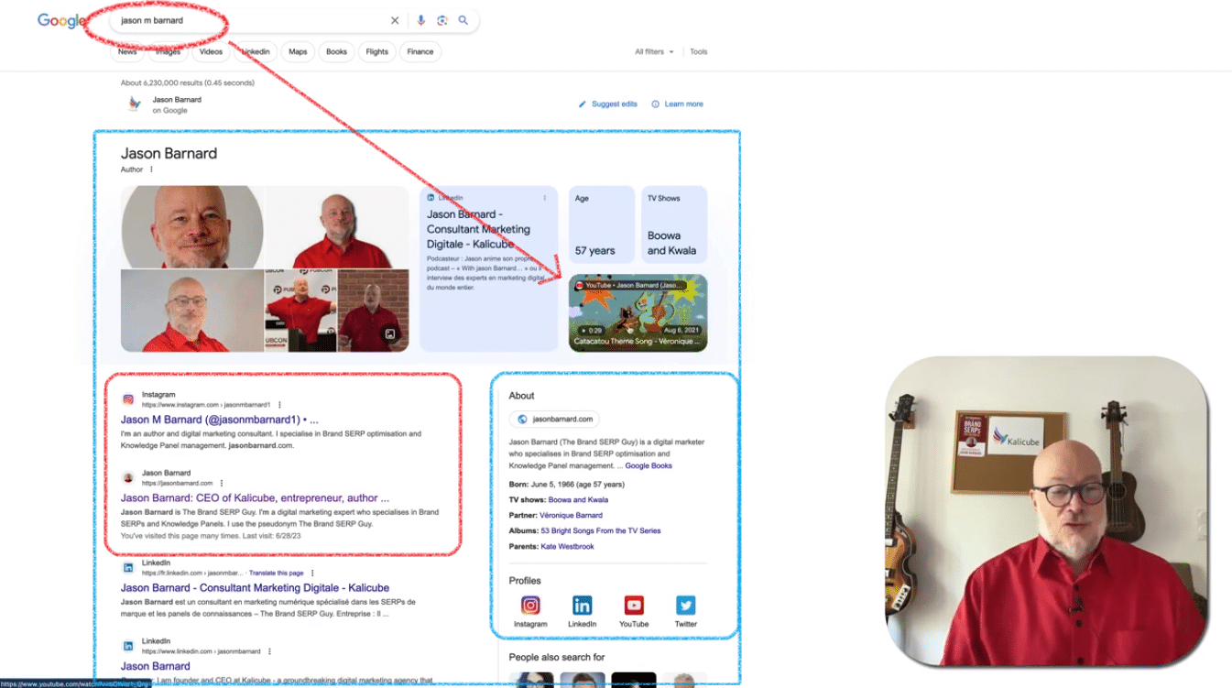Open the large circular portrait photo
1232x688 pixels.
(x=192, y=226)
